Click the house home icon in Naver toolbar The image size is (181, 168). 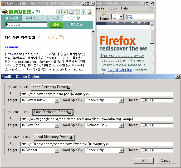coord(89,12)
